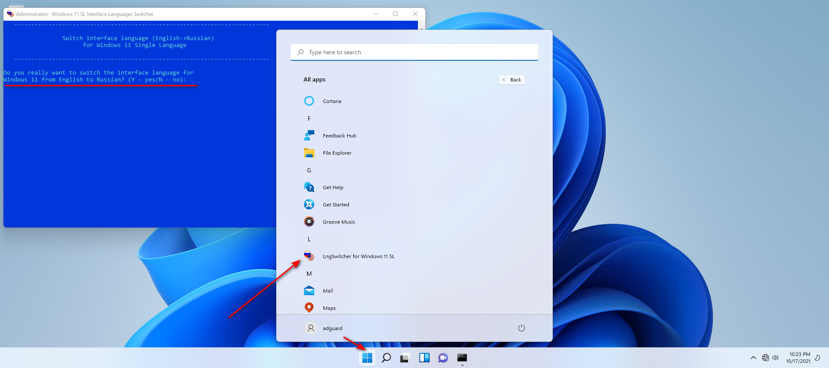This screenshot has height=368, width=829.
Task: Click the All apps heading
Action: (314, 79)
